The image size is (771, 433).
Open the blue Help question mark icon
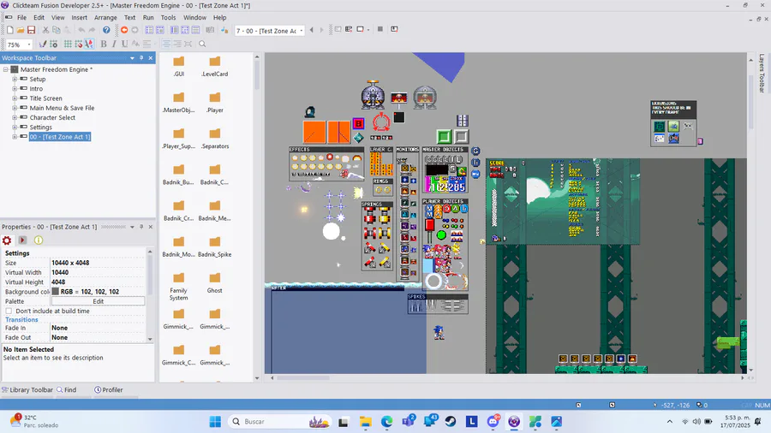(x=106, y=31)
